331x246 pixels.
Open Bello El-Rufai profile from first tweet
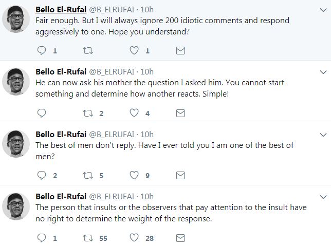61,10
